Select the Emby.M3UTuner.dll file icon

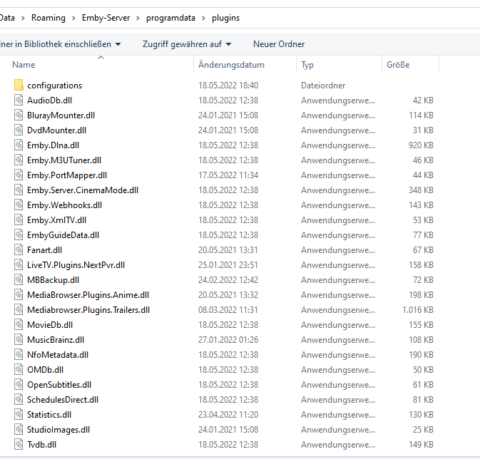pos(19,160)
